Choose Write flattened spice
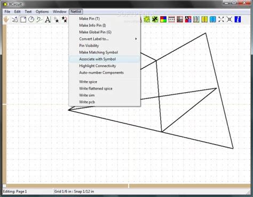Screen dimensions: 253x197 (x=105, y=88)
